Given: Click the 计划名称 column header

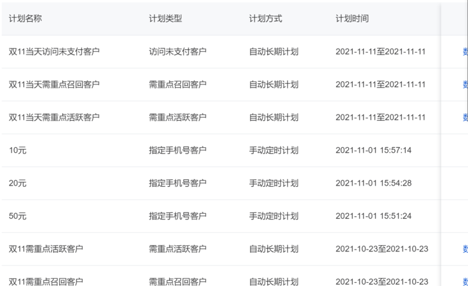Looking at the screenshot, I should pyautogui.click(x=26, y=19).
